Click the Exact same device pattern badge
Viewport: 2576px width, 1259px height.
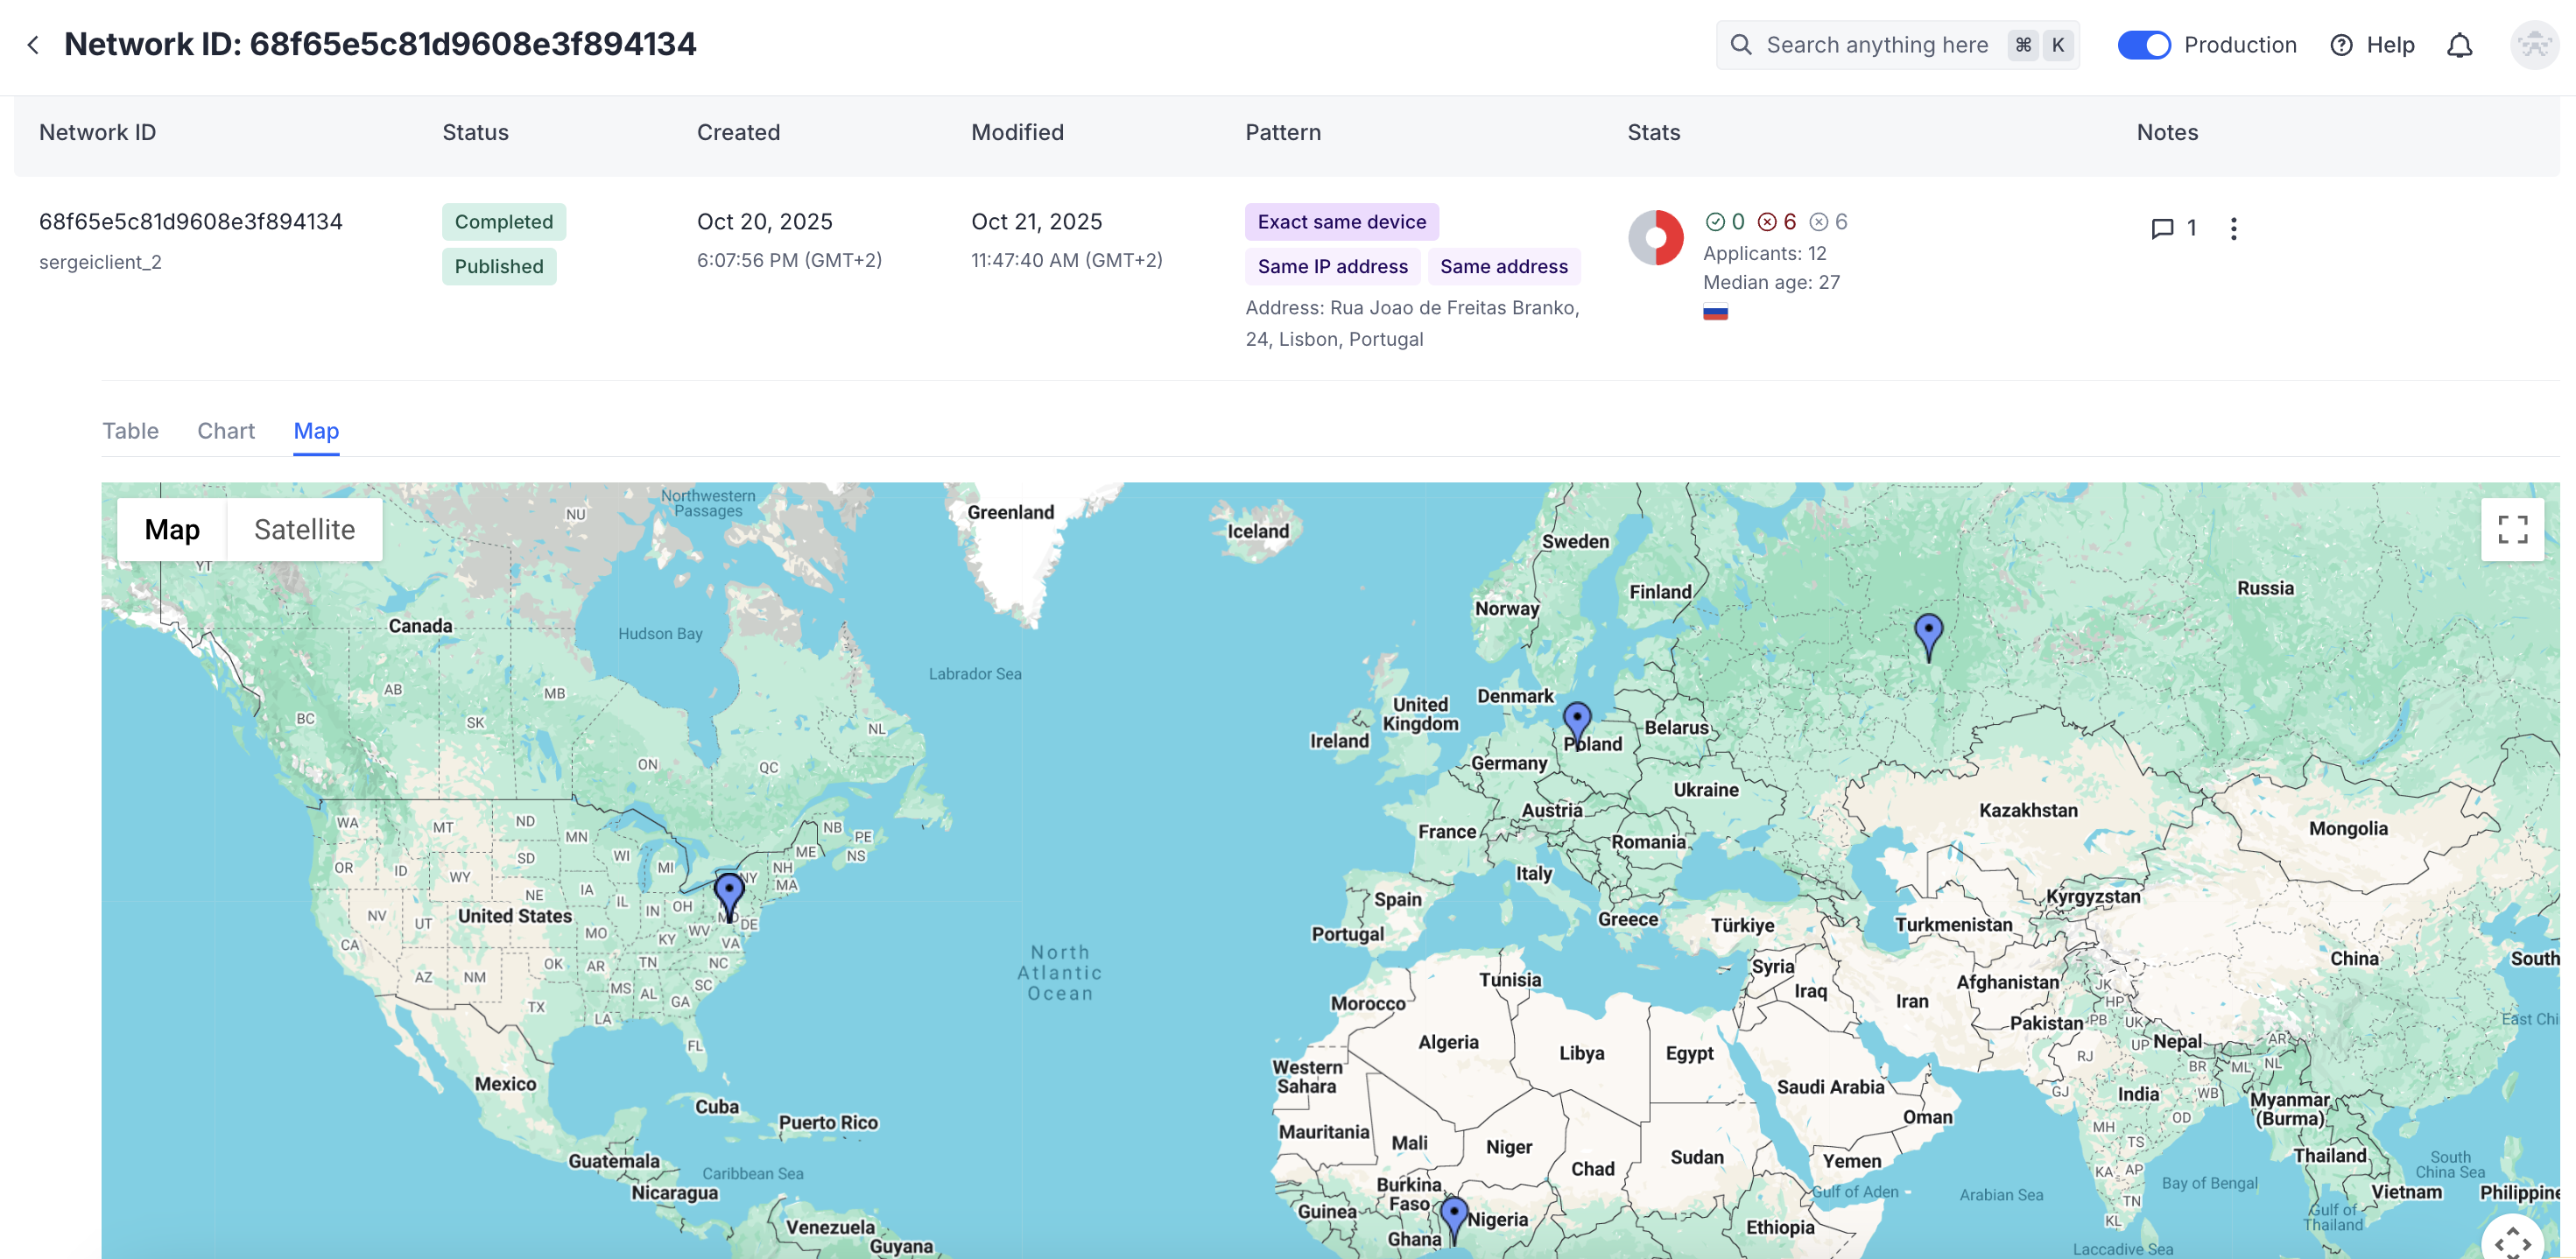[1342, 221]
